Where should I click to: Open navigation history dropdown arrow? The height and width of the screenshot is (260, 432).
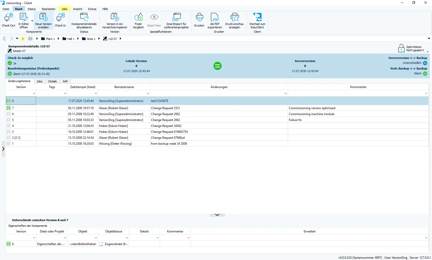[x=17, y=39]
